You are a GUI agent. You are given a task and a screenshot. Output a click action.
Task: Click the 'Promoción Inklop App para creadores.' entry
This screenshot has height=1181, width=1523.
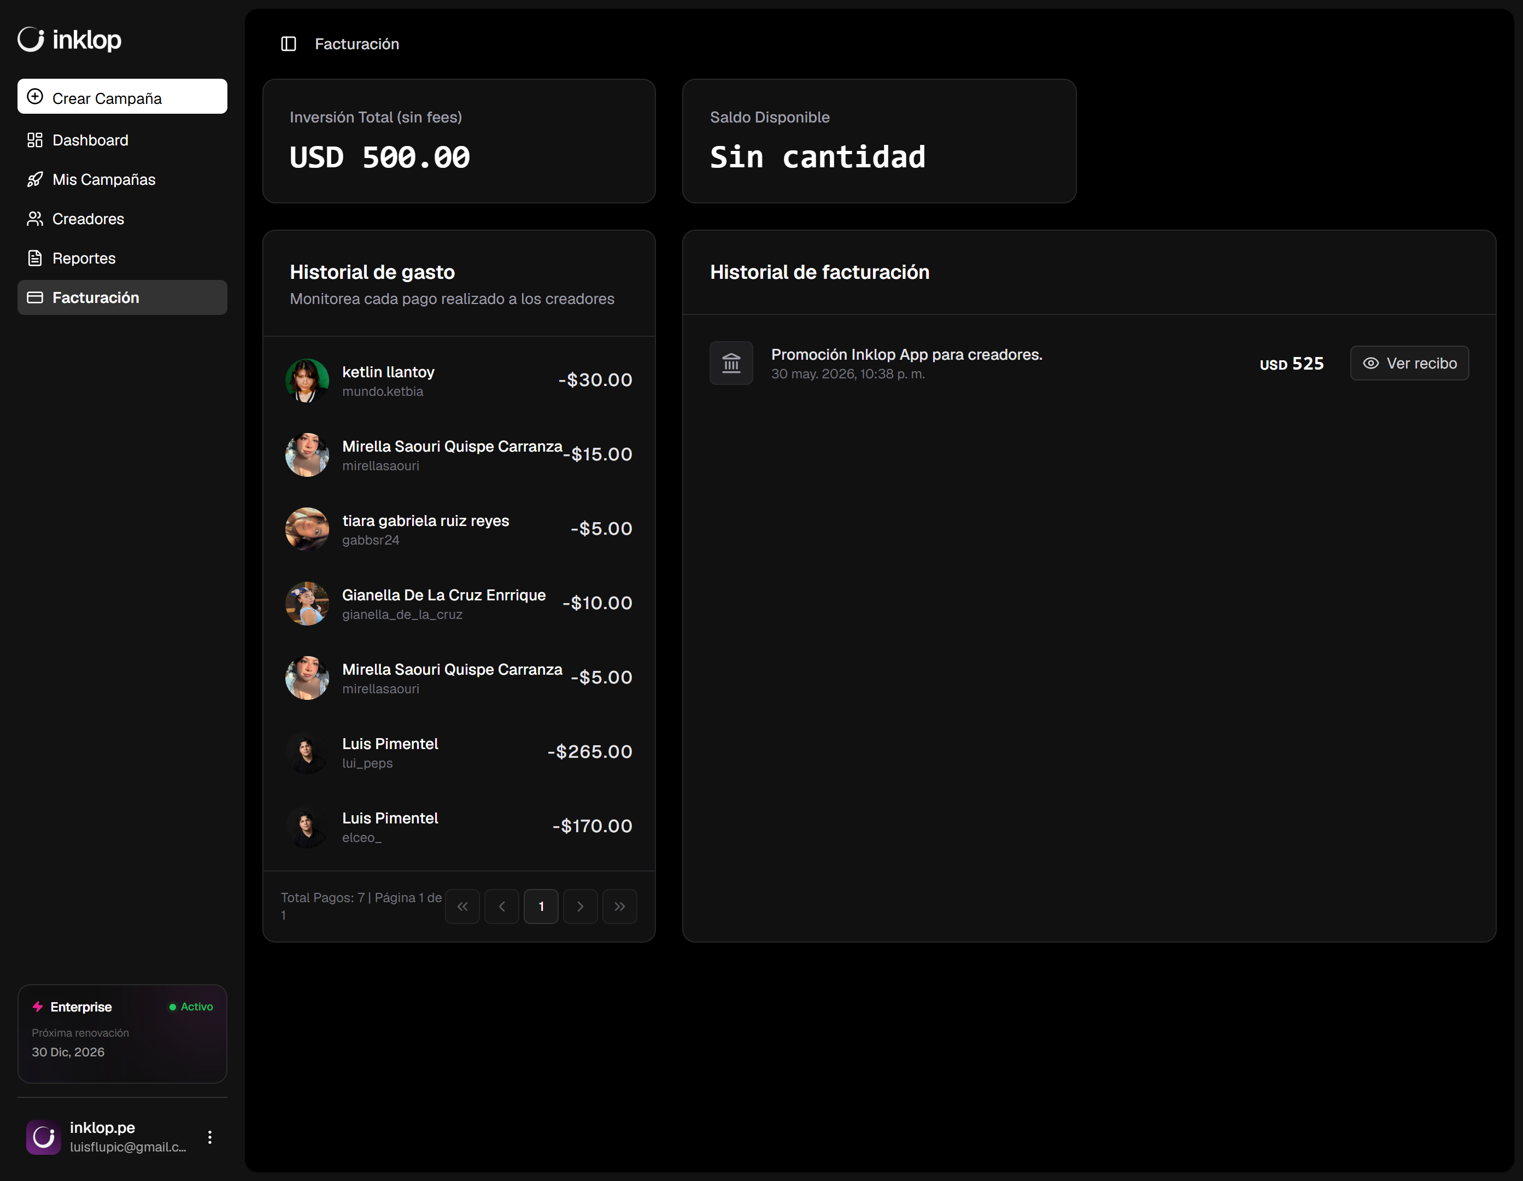click(906, 354)
